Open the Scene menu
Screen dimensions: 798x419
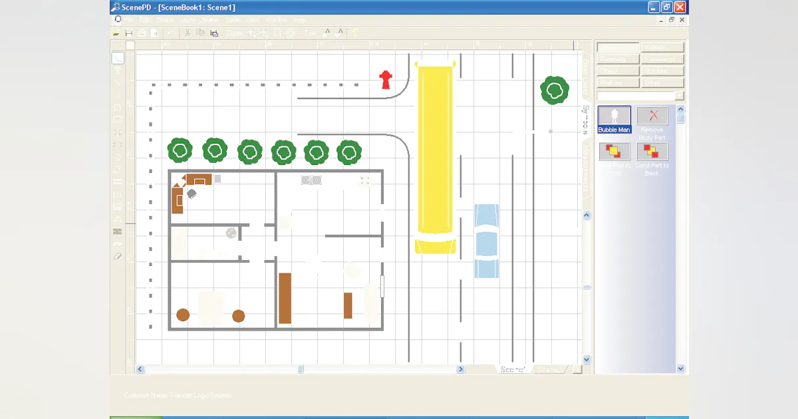point(210,20)
